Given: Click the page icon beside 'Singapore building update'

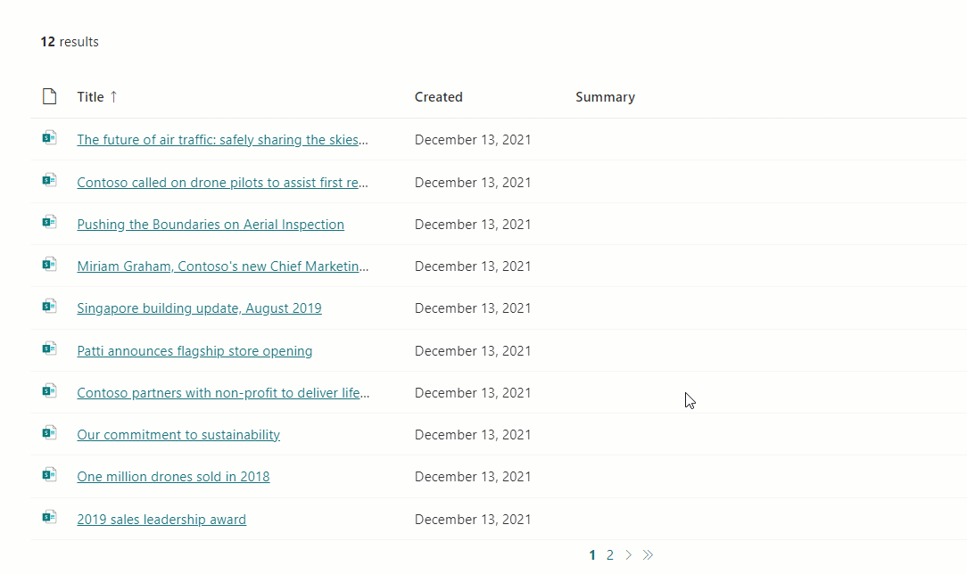Looking at the screenshot, I should coord(49,306).
